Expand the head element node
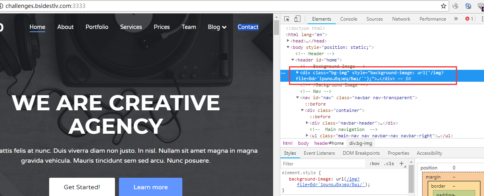The height and width of the screenshot is (196, 484). pos(288,40)
